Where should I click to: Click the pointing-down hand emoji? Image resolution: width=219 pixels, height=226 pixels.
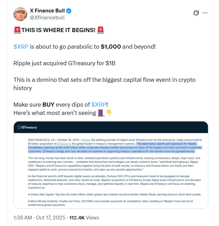(109, 113)
